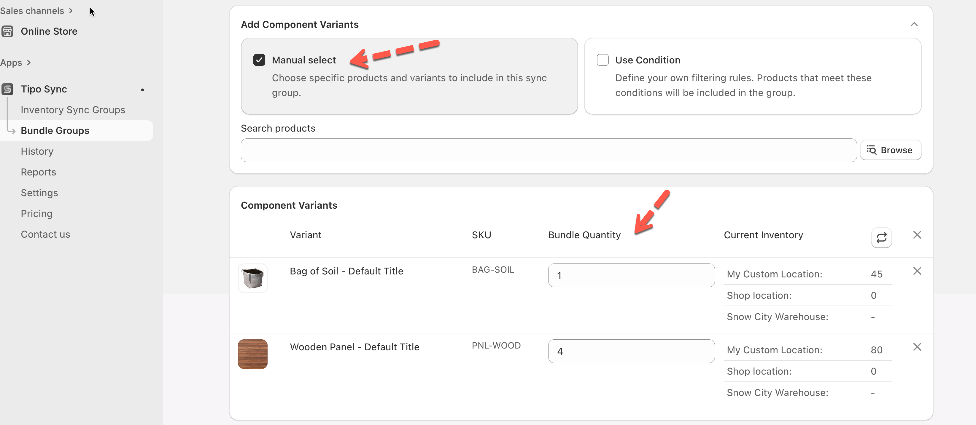Open the Contact us link

click(45, 234)
